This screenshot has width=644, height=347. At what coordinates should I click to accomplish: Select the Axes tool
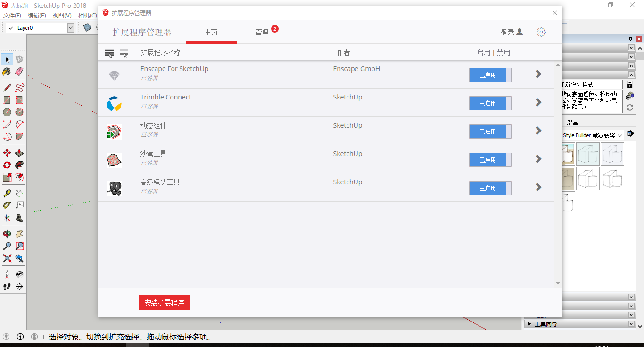[x=7, y=218]
